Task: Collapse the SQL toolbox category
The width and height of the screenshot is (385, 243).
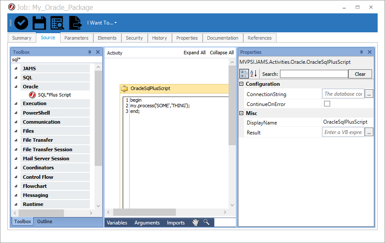Action: (16, 77)
